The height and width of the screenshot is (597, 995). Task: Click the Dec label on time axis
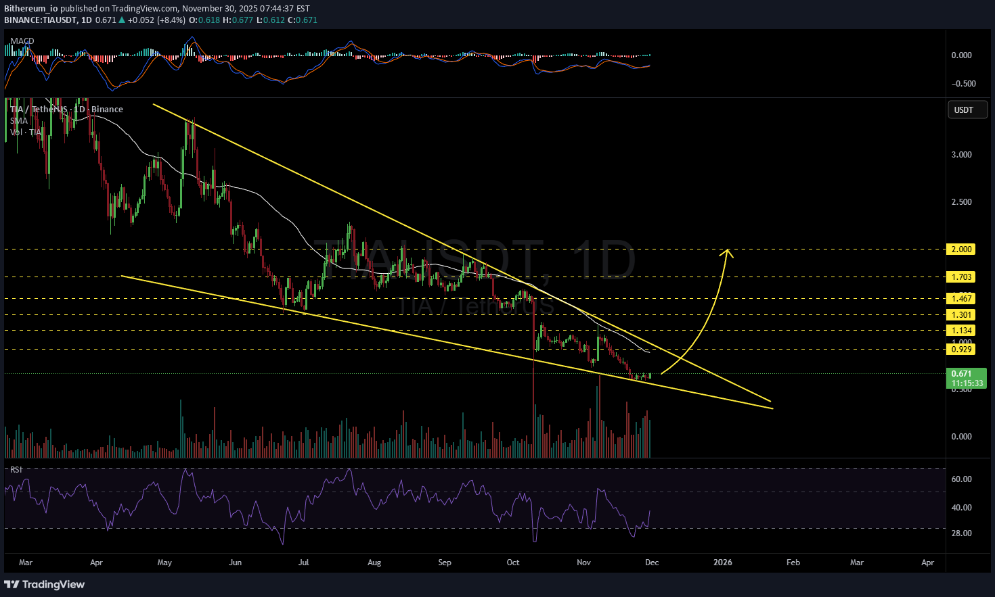[x=652, y=563]
